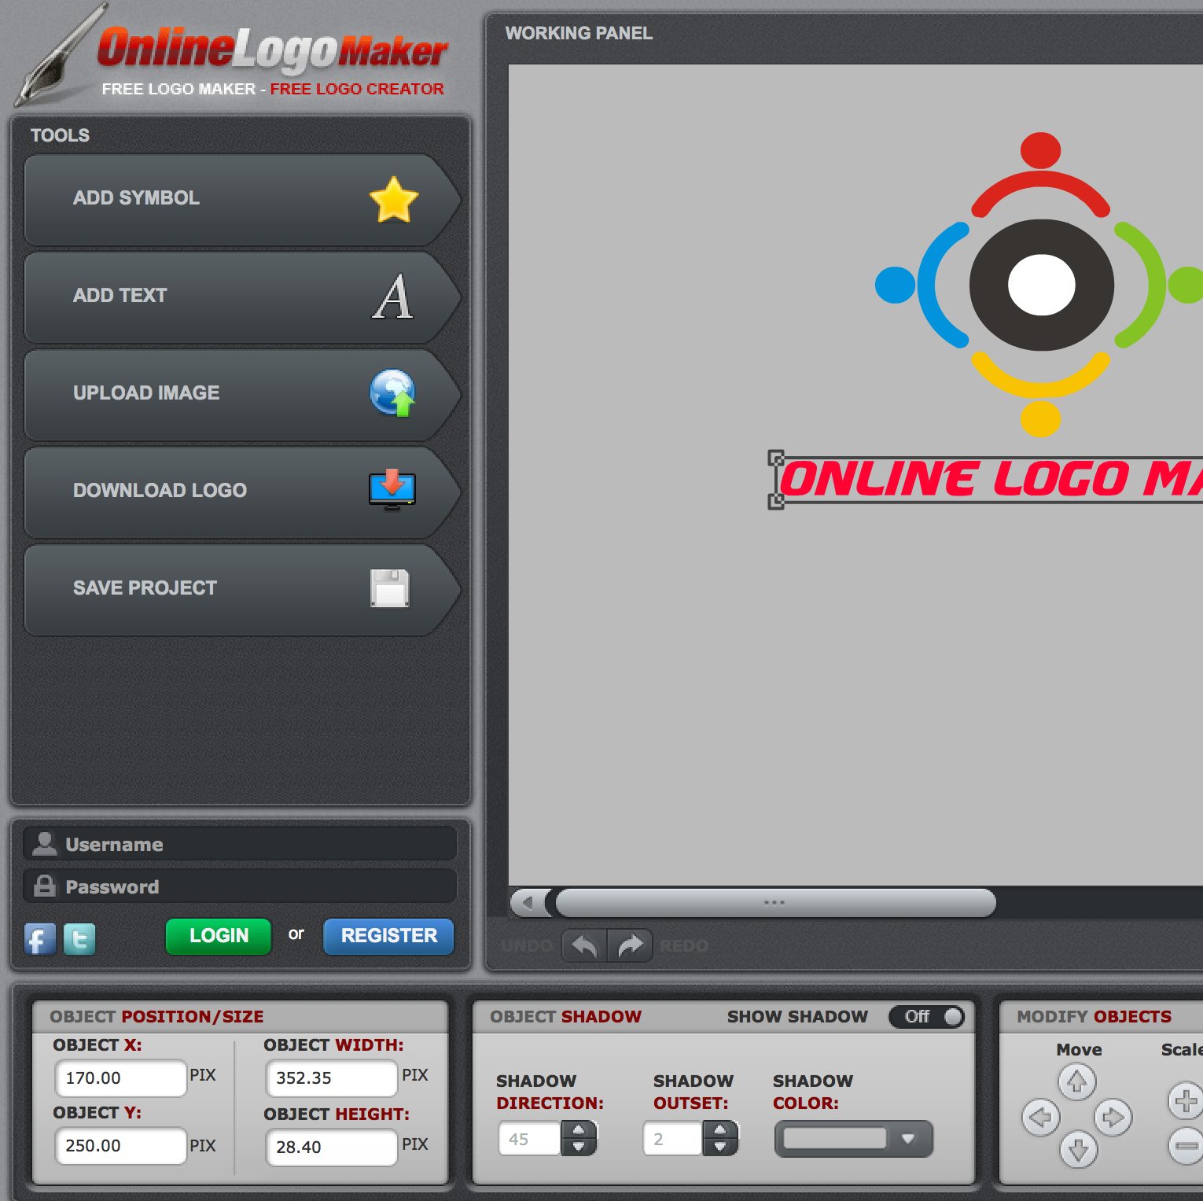This screenshot has height=1201, width=1203.
Task: Click the REGISTER button
Action: tap(388, 936)
